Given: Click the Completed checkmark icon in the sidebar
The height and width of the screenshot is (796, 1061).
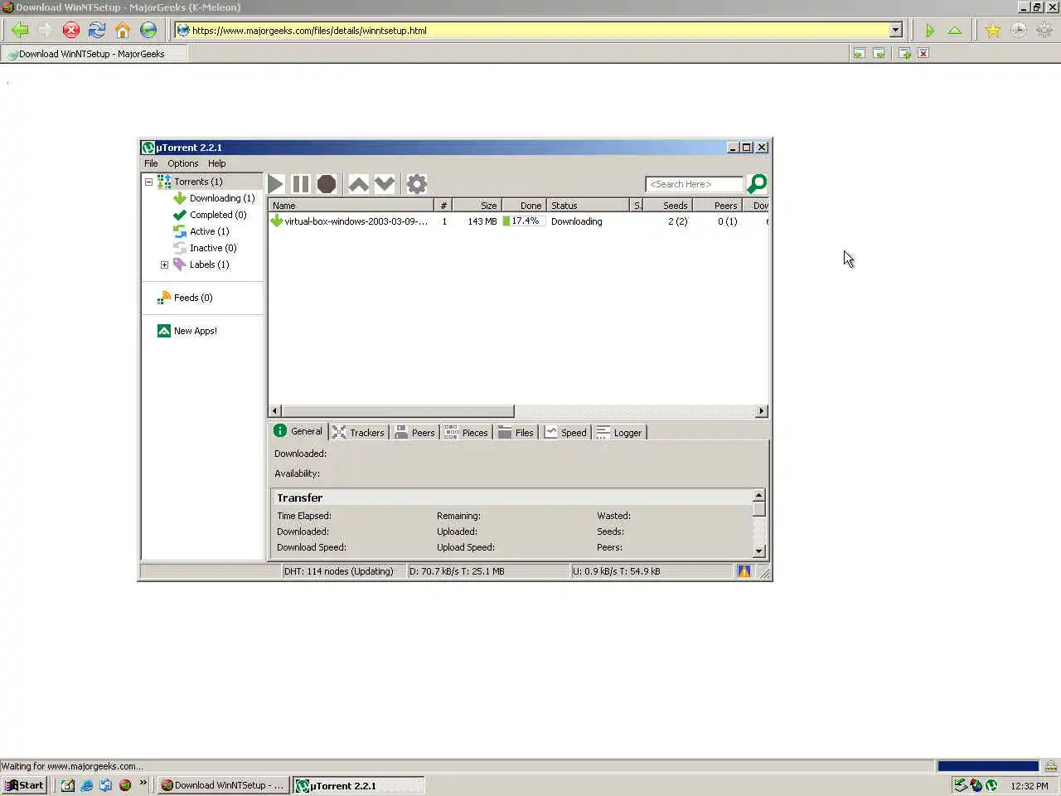Looking at the screenshot, I should (180, 215).
